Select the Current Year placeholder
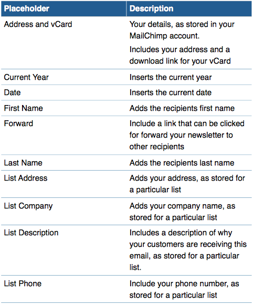The width and height of the screenshot is (253, 305). pos(26,77)
